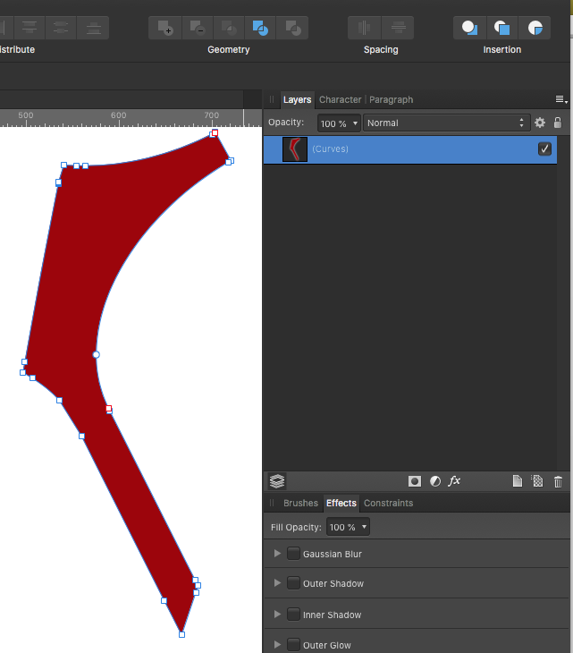573x653 pixels.
Task: Select the (Curves) layer thumbnail
Action: [x=295, y=149]
